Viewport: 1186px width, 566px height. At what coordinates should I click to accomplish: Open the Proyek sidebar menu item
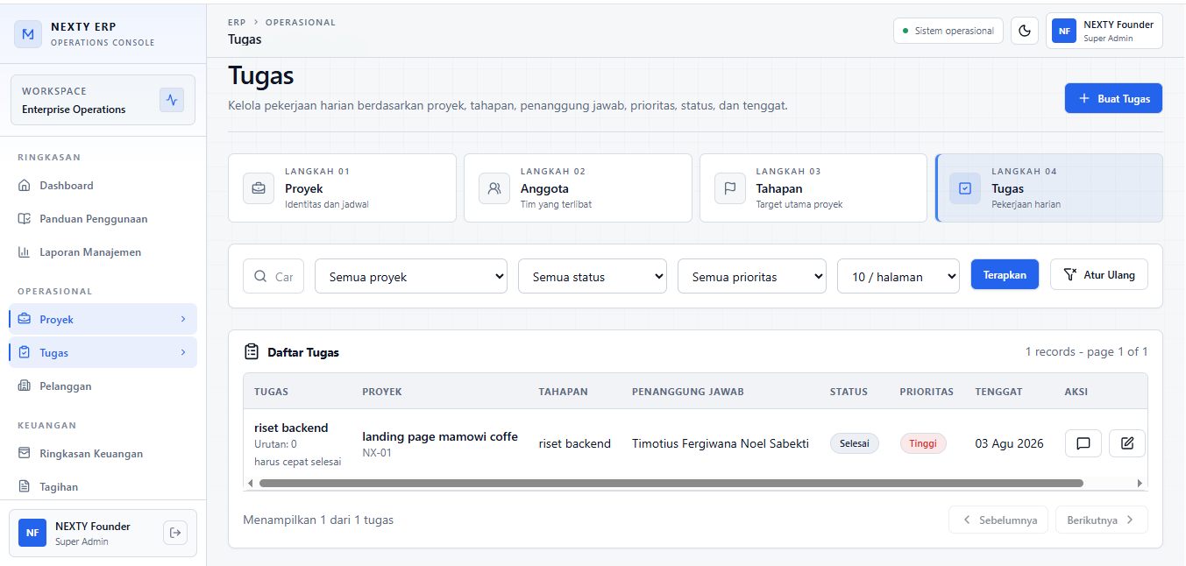coord(103,320)
